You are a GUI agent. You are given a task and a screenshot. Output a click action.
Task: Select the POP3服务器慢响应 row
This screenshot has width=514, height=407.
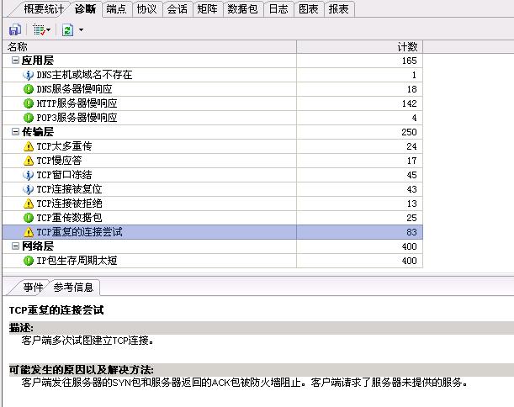click(213, 118)
